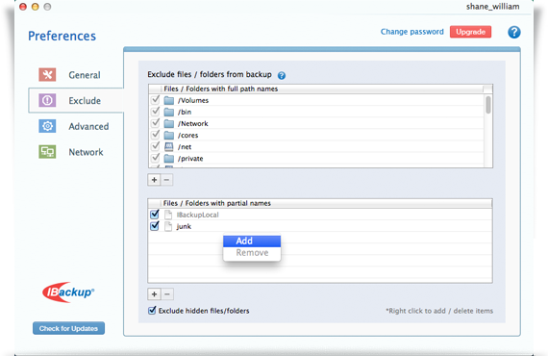Open the Network preferences icon

point(47,152)
